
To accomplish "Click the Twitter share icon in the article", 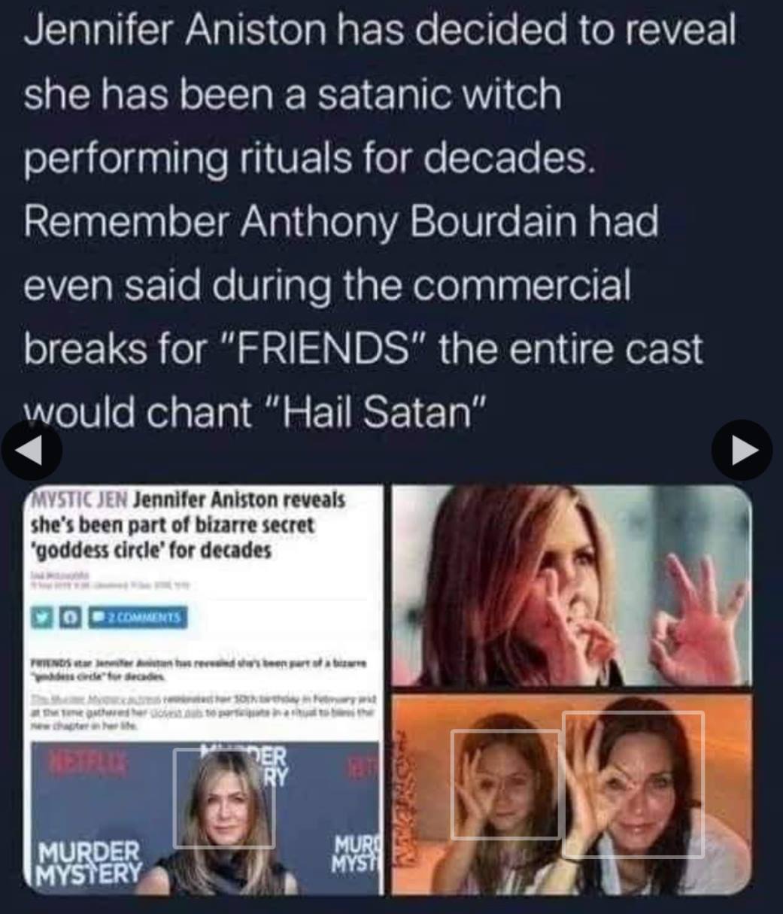I will click(42, 618).
